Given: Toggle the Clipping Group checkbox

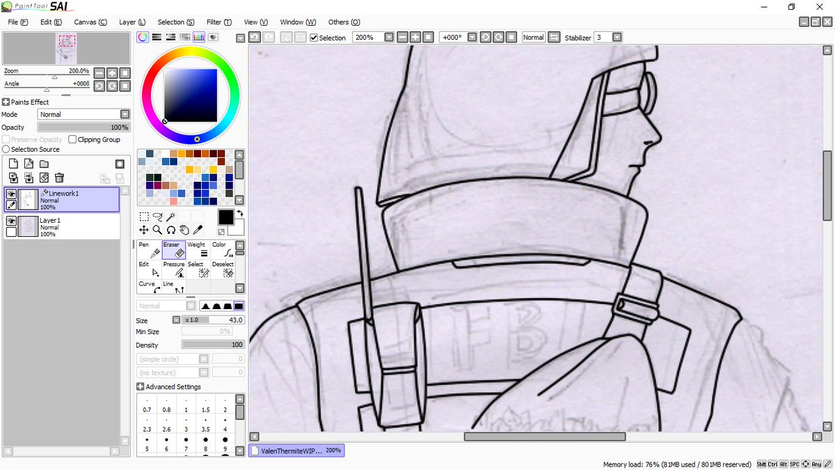Looking at the screenshot, I should point(72,139).
